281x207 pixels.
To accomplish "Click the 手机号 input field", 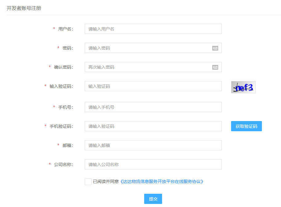I will [x=153, y=107].
